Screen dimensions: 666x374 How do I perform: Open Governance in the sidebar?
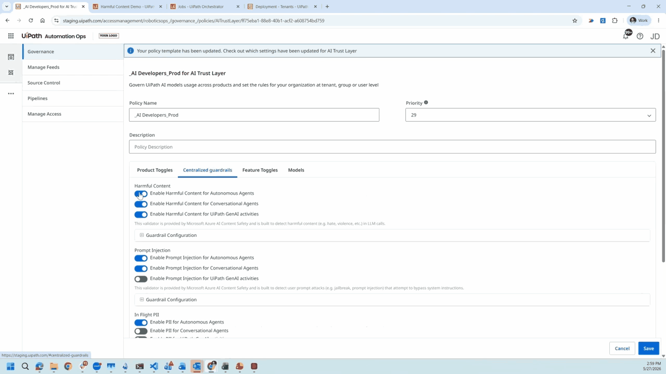click(73, 51)
